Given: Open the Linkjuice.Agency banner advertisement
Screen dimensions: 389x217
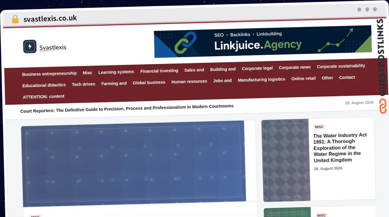Looking at the screenshot, I should (x=263, y=41).
